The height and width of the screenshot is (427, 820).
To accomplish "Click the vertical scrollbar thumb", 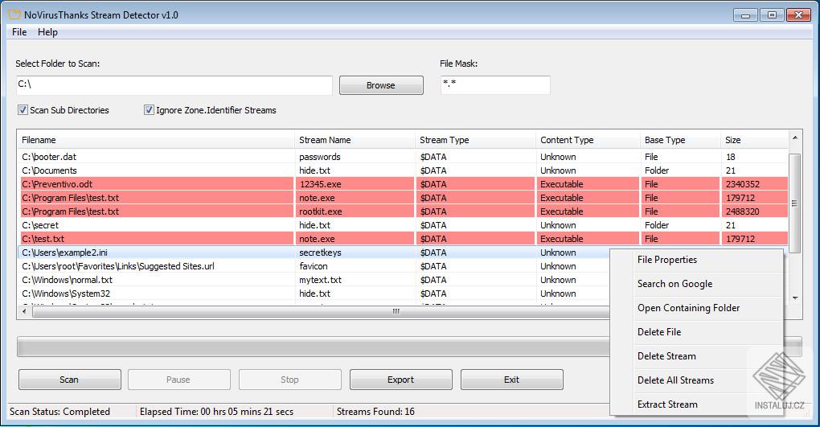I will pos(795,203).
